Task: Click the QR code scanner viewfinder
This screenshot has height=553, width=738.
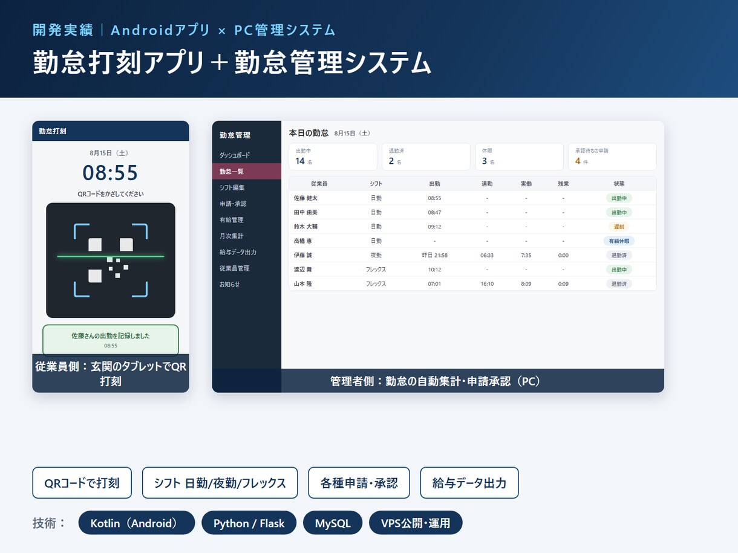Action: pyautogui.click(x=111, y=260)
